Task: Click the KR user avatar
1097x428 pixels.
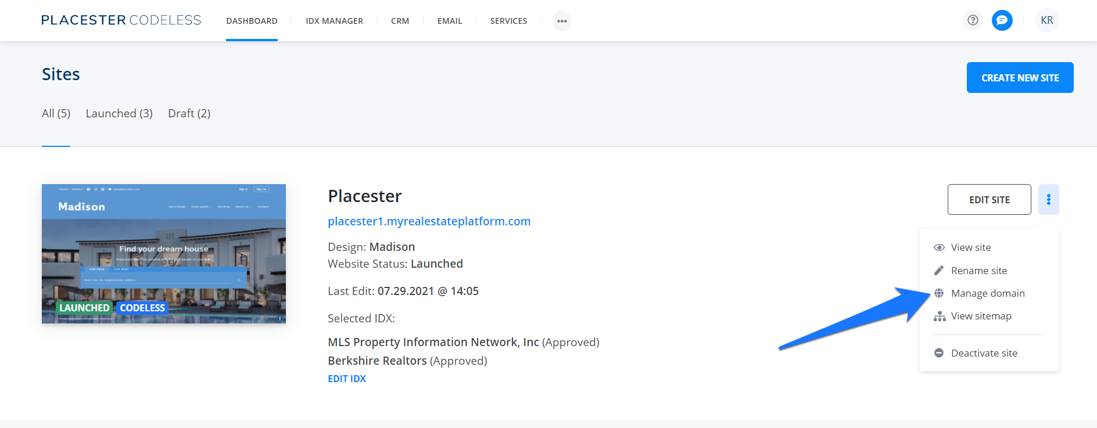Action: [x=1046, y=20]
